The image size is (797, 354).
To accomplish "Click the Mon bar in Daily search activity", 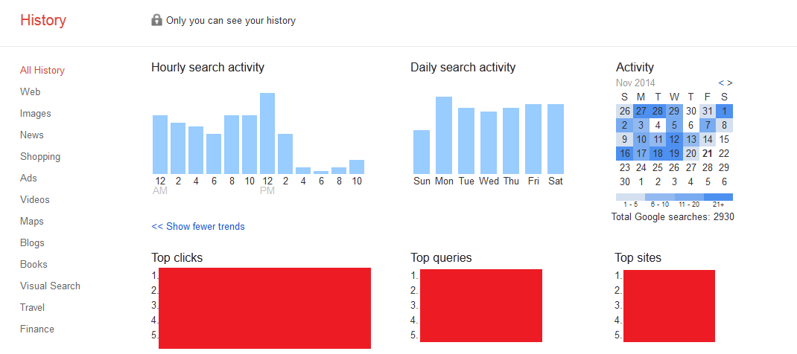I will [444, 135].
